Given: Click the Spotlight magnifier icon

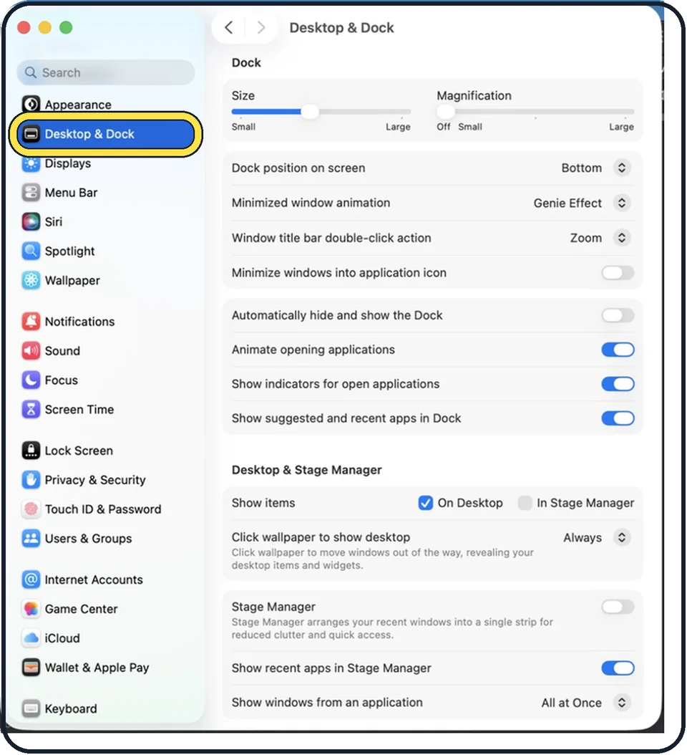Looking at the screenshot, I should pos(31,251).
